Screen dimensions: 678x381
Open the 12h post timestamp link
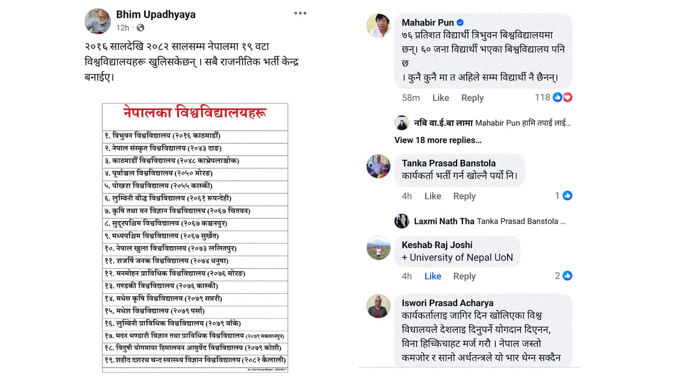[x=123, y=28]
